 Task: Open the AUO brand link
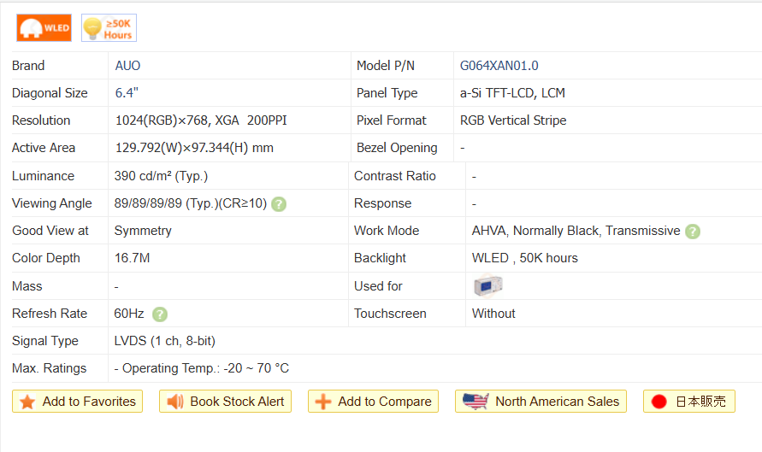tap(127, 66)
